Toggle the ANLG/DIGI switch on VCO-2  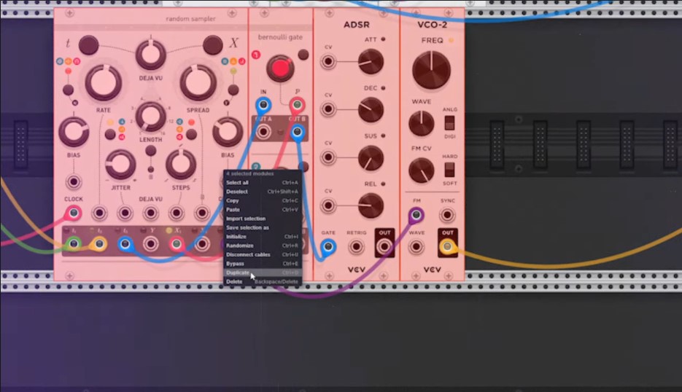pyautogui.click(x=450, y=122)
